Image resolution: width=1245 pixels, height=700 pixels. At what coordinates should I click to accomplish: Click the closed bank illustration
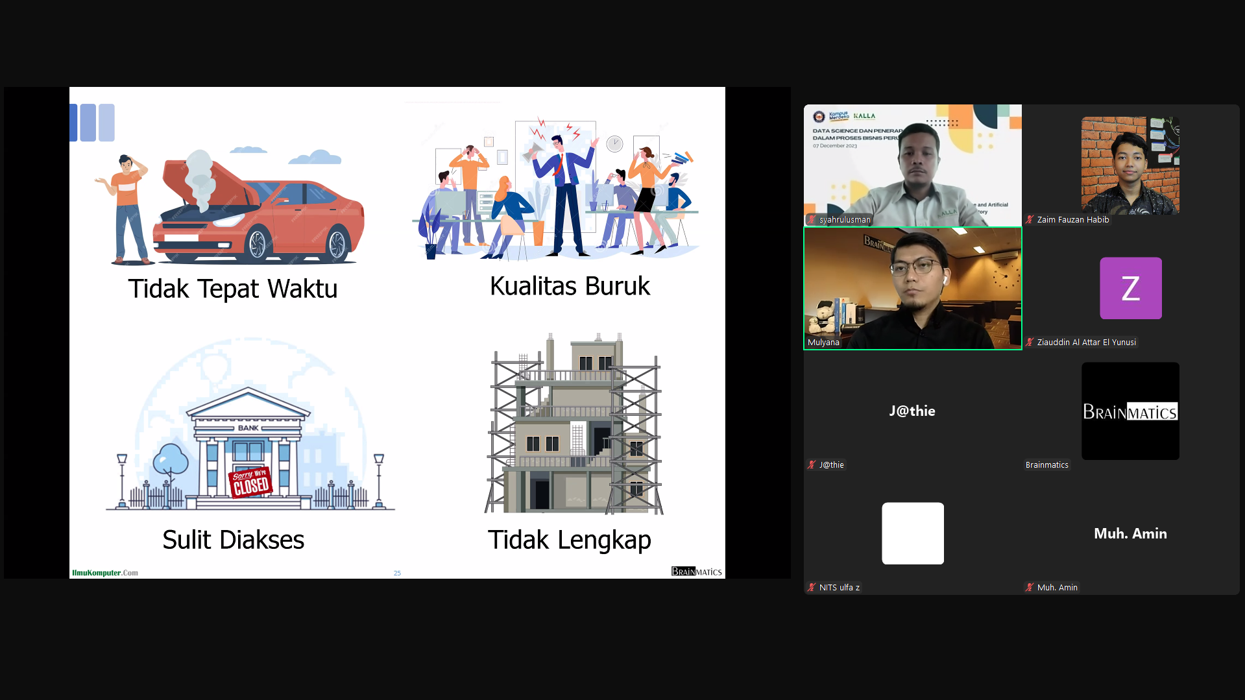coord(250,448)
